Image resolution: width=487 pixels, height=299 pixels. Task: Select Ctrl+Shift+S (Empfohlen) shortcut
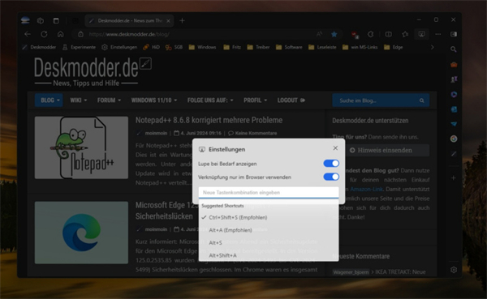(x=269, y=217)
